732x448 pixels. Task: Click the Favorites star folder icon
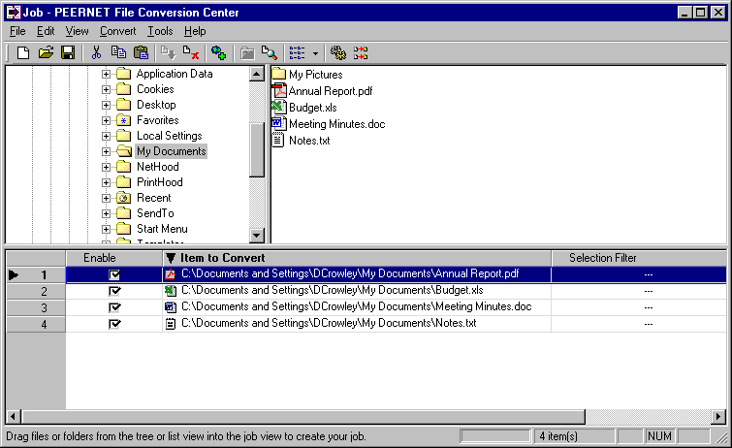124,120
